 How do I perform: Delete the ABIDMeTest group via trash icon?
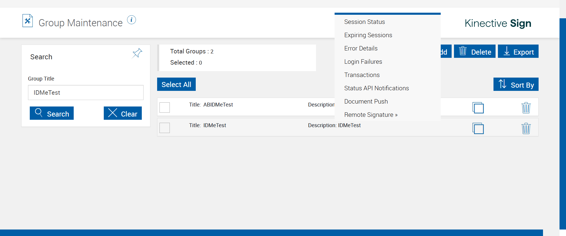click(x=526, y=108)
